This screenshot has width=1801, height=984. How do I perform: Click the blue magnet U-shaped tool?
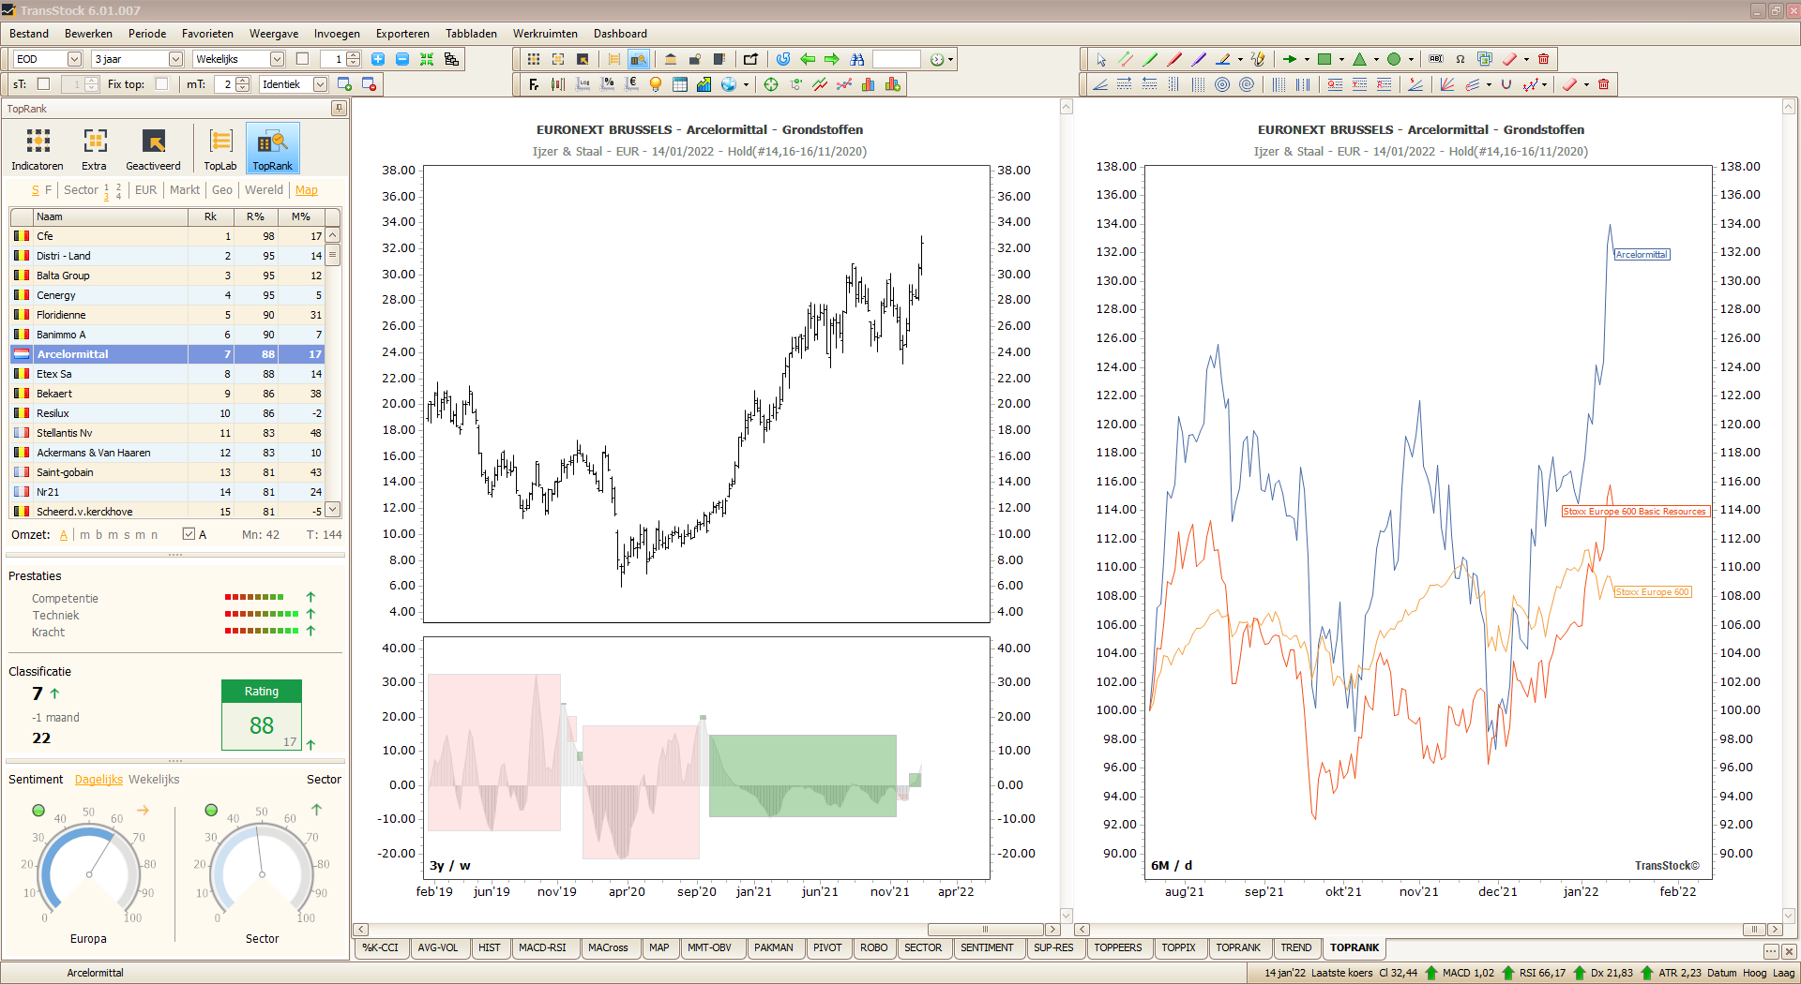(1506, 84)
